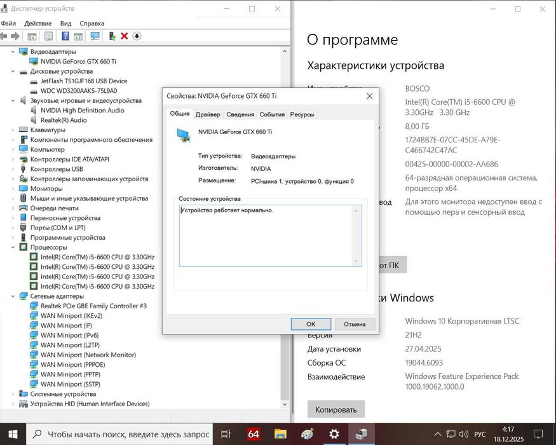The image size is (556, 445).
Task: Select NVIDIA High Definition Audio device
Action: pyautogui.click(x=82, y=111)
